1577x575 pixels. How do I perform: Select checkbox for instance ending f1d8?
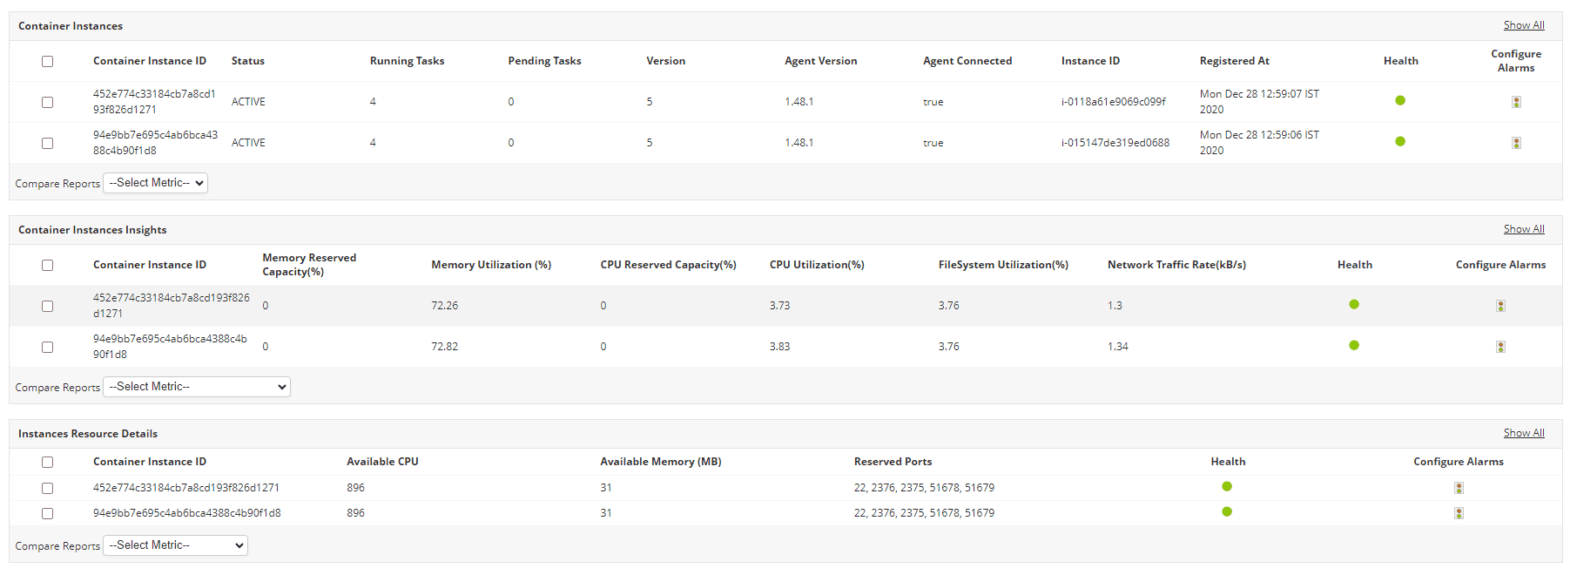coord(47,143)
